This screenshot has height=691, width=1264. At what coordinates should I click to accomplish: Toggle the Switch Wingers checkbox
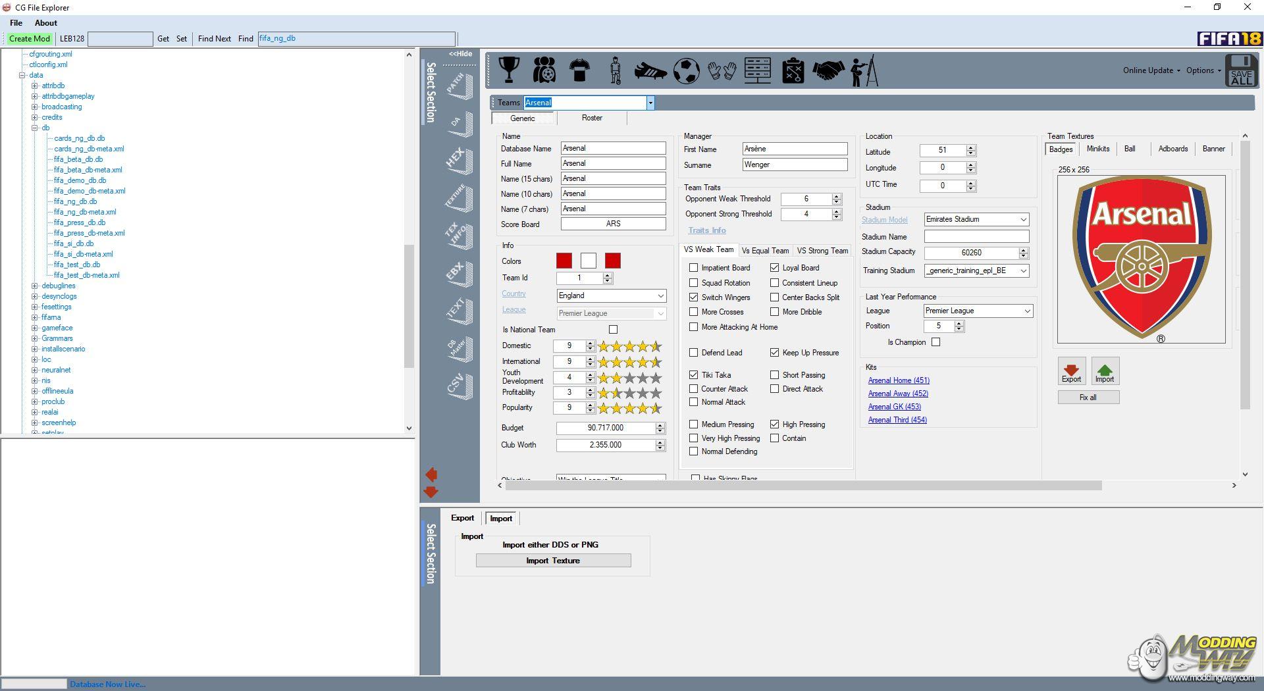693,297
